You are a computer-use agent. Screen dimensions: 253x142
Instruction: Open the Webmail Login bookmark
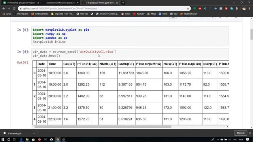[189, 14]
